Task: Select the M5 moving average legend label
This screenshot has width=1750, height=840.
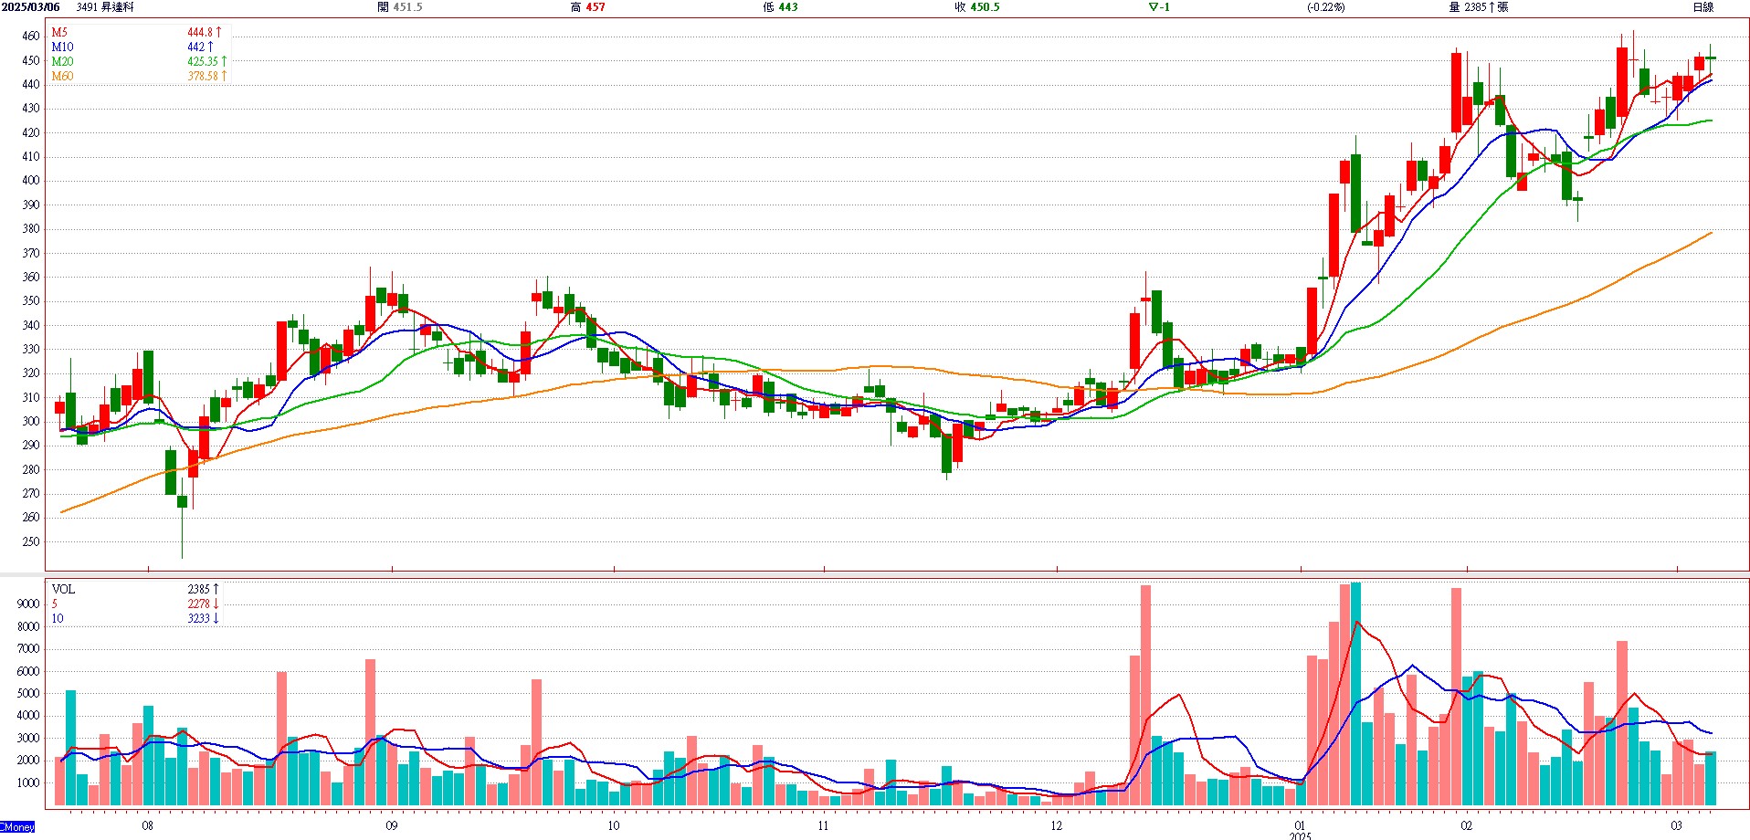Action: [59, 32]
